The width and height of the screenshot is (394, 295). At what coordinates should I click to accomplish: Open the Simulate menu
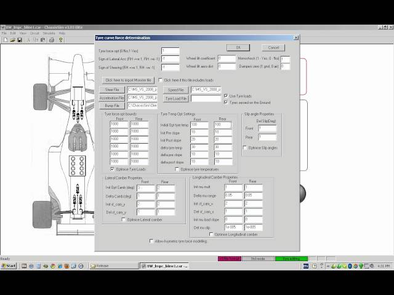49,33
